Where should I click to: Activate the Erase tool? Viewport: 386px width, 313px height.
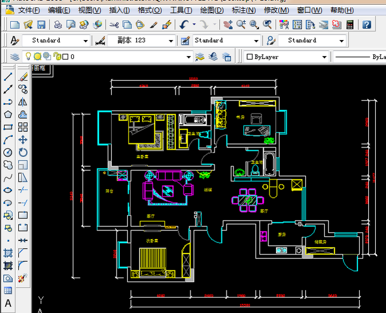tap(23, 77)
